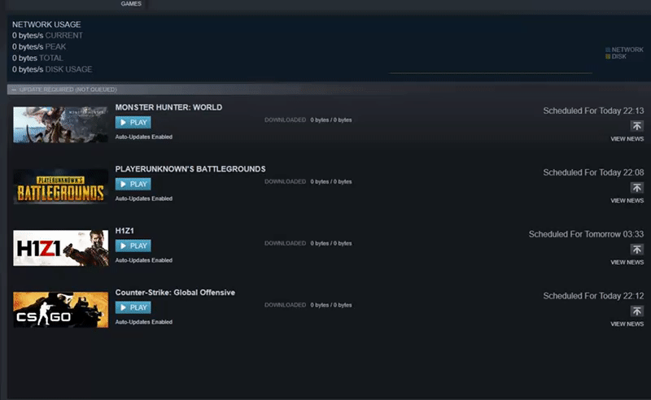Click Auto-Updates Enabled under Monster Hunter: World
Viewport: 651px width, 400px height.
tap(144, 137)
